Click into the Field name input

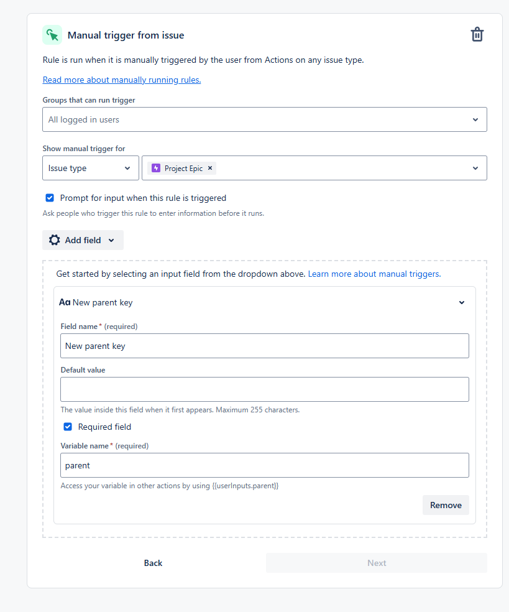[264, 346]
